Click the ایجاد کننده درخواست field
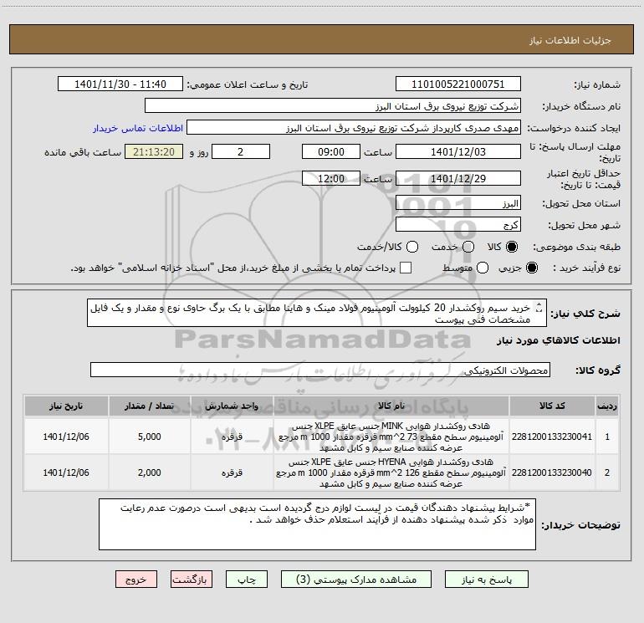Screen dimensions: 644x623 click(354, 128)
